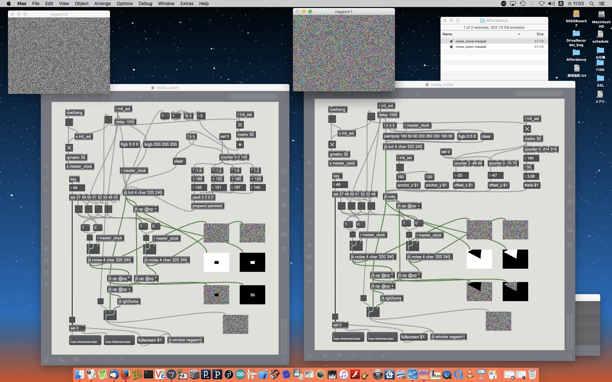Select noise_zoom.maxpat in Finder list
Image resolution: width=612 pixels, height=382 pixels.
click(x=470, y=47)
